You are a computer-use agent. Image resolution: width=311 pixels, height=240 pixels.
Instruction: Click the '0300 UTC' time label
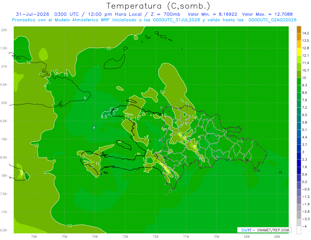(66, 14)
